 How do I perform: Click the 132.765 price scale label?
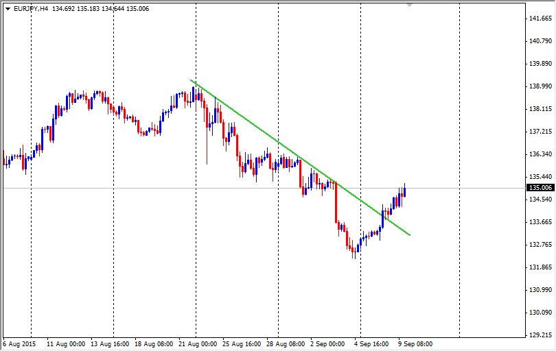coord(540,245)
